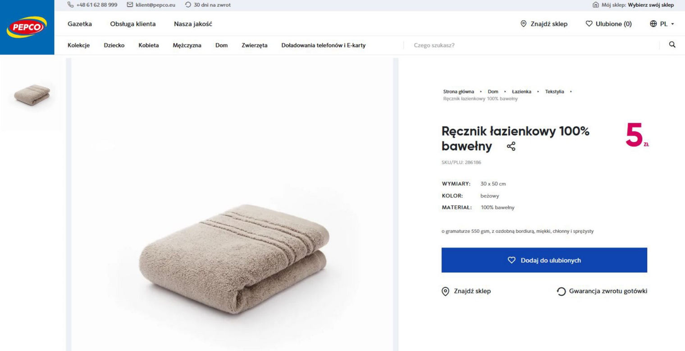This screenshot has height=351, width=685.
Task: Click the large towel product image
Action: coord(232,205)
